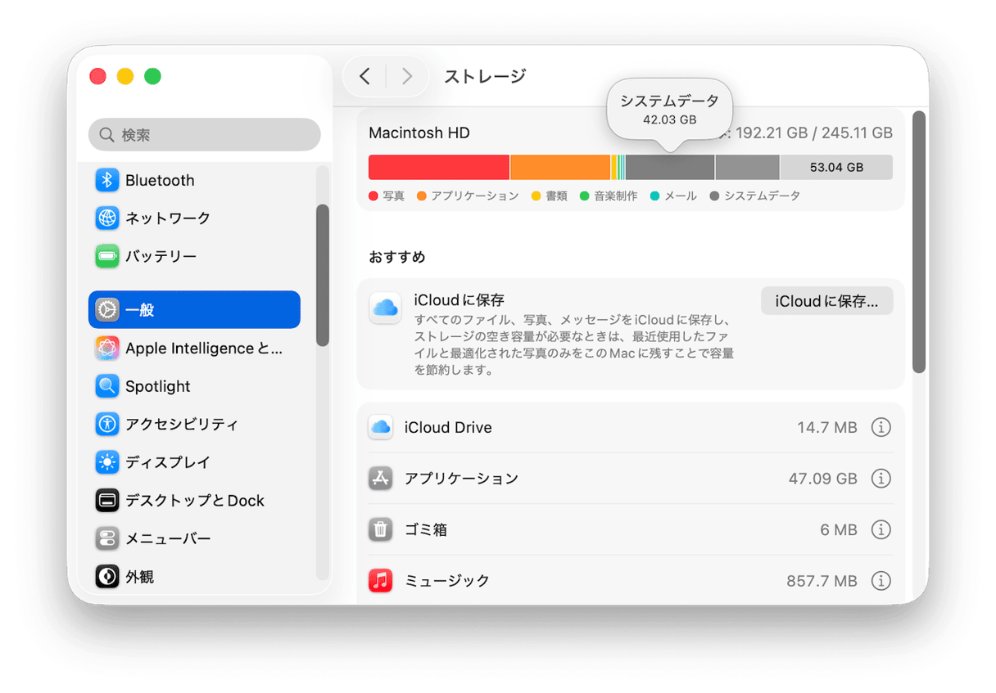Click the デスクトップとDock icon
Screen dimensions: 996x693
106,500
